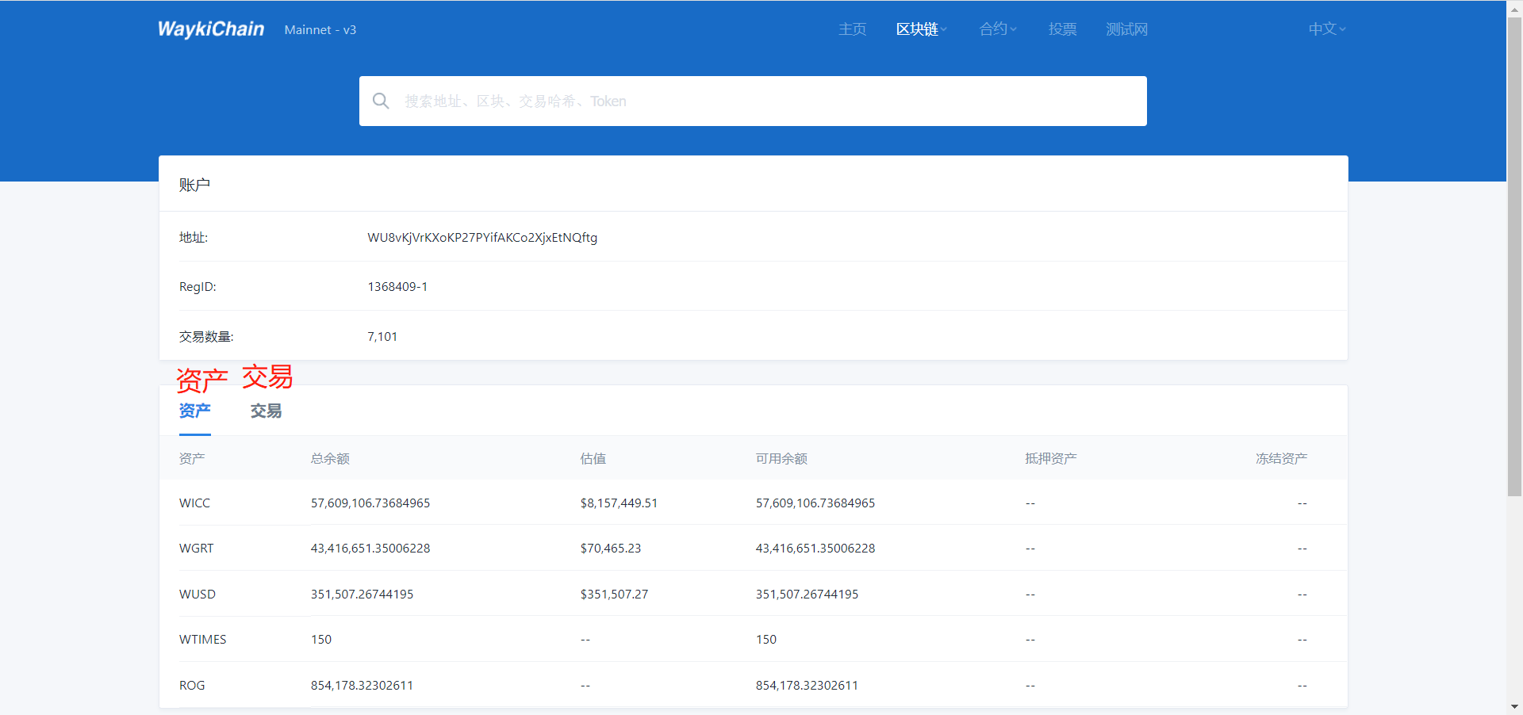Click the address search input field
The image size is (1523, 715).
click(761, 101)
